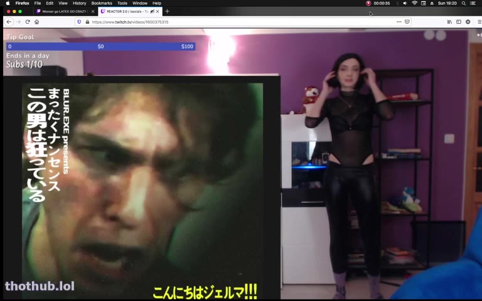
Task: Open the View menu
Action: point(63,3)
